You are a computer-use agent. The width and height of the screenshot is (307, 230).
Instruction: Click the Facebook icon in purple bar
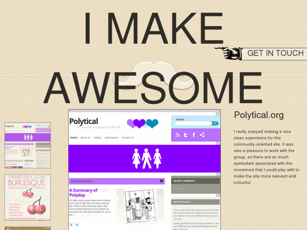tap(194, 135)
